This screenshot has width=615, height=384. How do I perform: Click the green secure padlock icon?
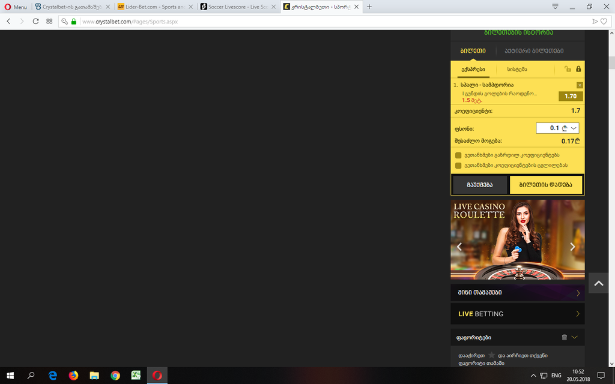73,22
